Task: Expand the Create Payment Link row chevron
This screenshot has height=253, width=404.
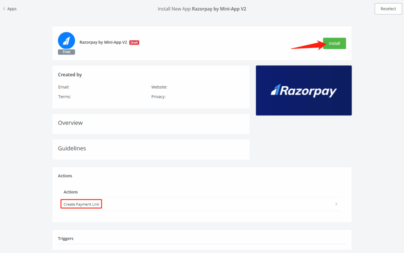Action: pyautogui.click(x=336, y=204)
